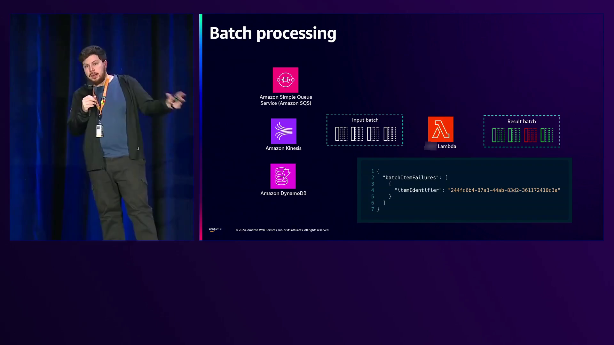The width and height of the screenshot is (614, 345).
Task: Click the 'Batch processing' slide title
Action: pyautogui.click(x=273, y=33)
